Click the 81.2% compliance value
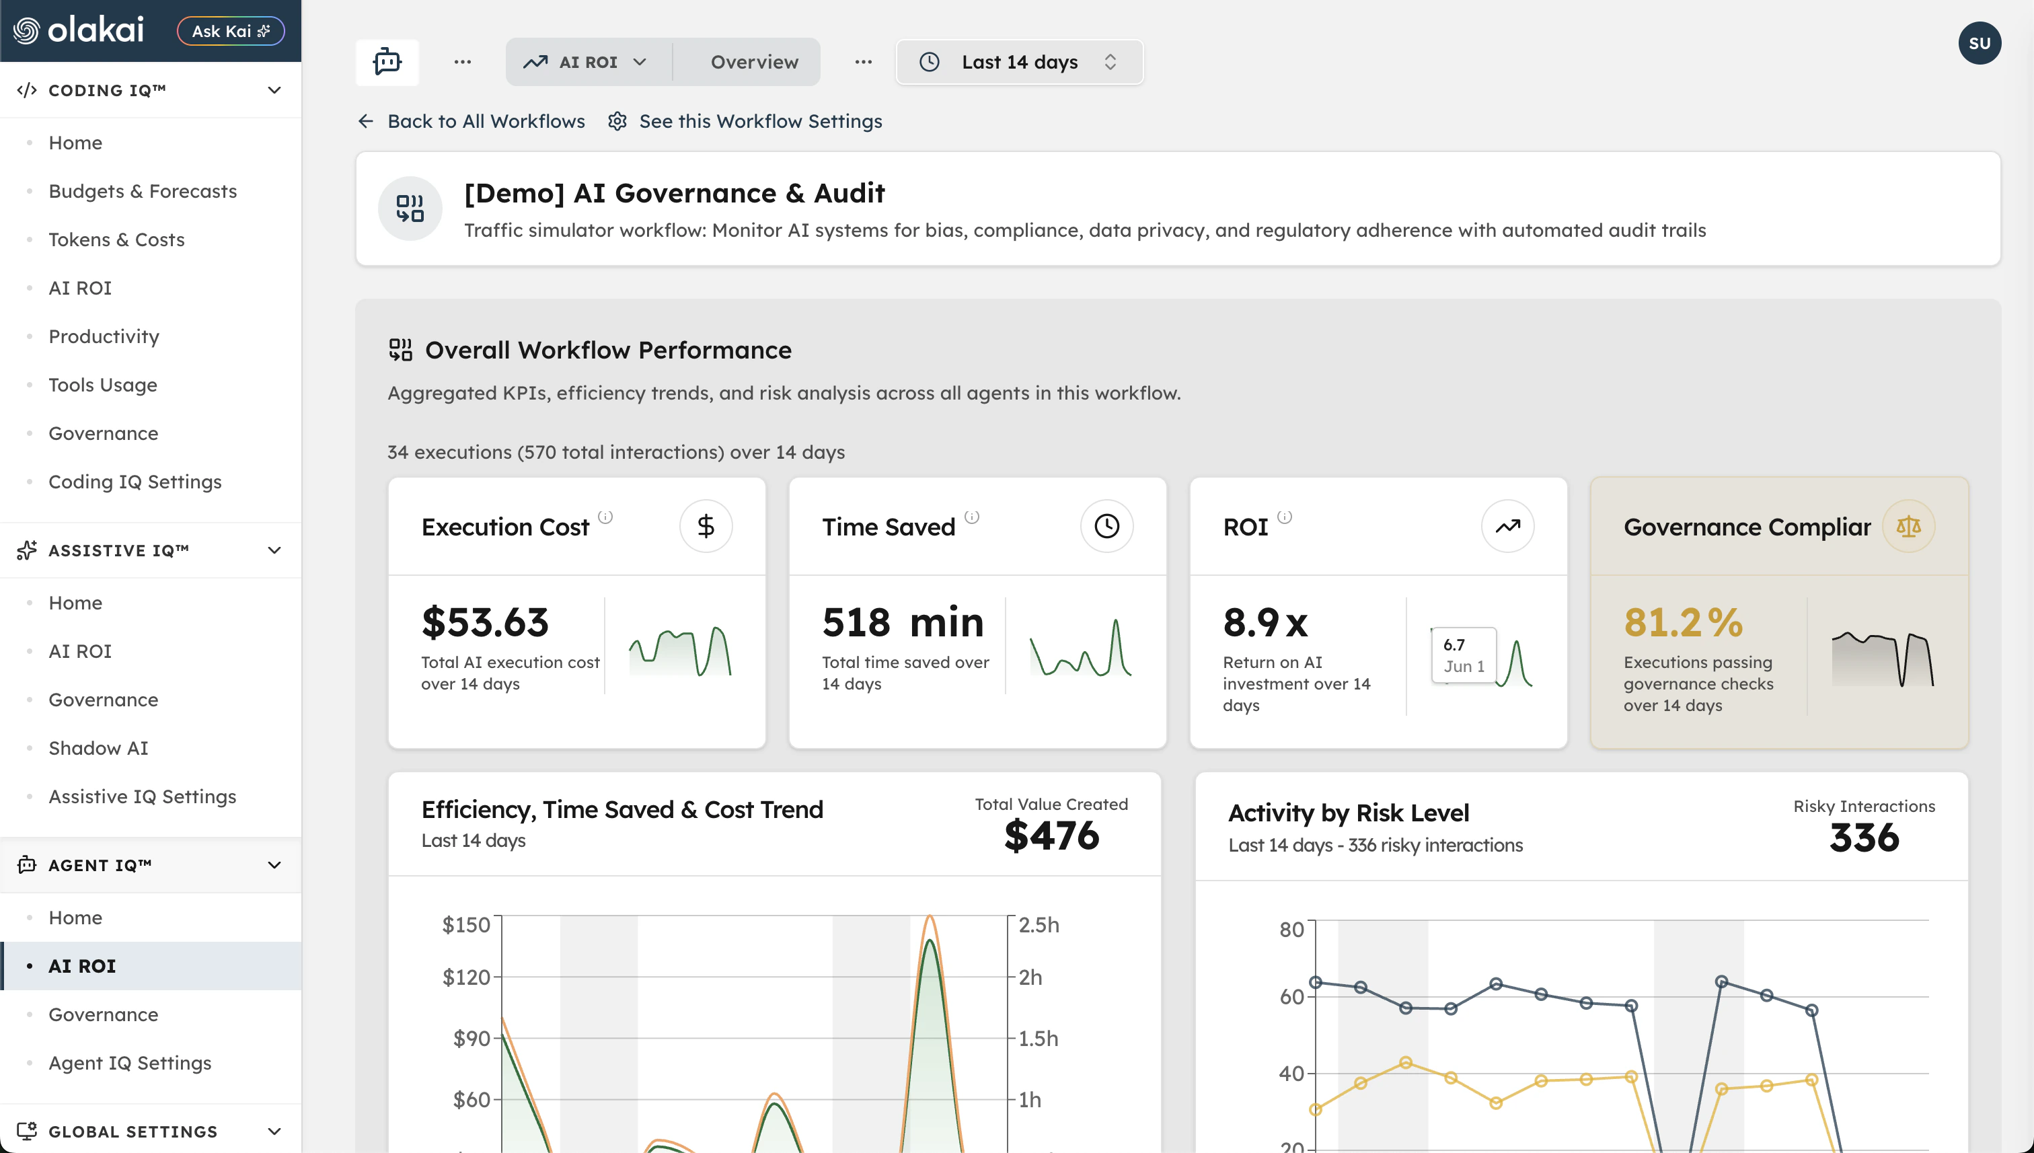2034x1153 pixels. pos(1684,622)
